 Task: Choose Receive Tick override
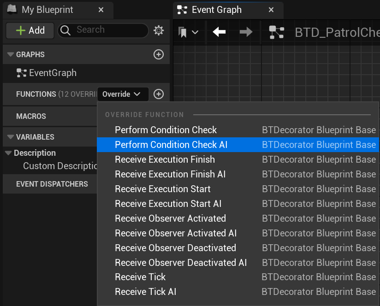coord(238,277)
